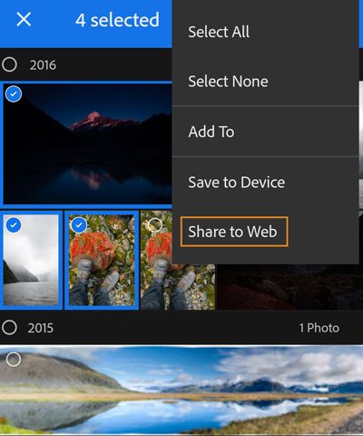Screen dimensions: 363x436
Task: Choose Select None from the menu
Action: pyautogui.click(x=228, y=81)
